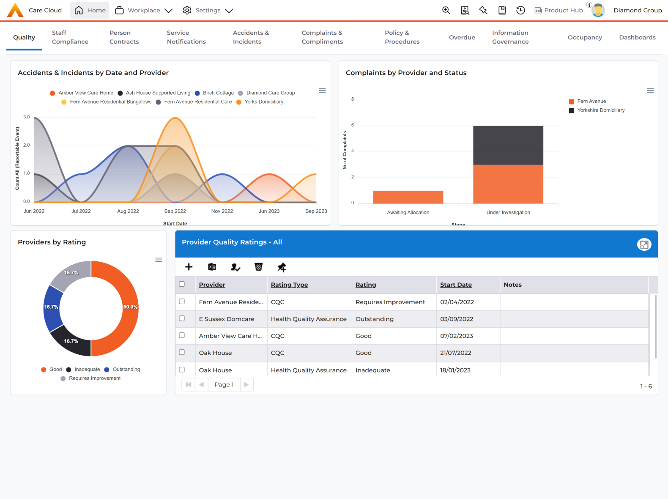The width and height of the screenshot is (668, 499).
Task: Add a new provider rating with plus icon
Action: tap(189, 267)
